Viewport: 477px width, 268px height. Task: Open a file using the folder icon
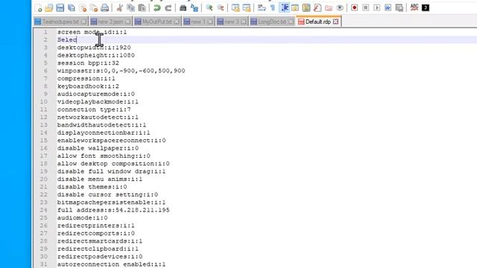coord(49,8)
